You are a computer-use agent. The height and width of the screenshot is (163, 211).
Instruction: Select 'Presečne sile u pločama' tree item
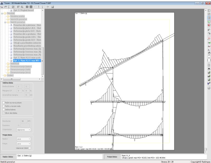pyautogui.click(x=27, y=25)
